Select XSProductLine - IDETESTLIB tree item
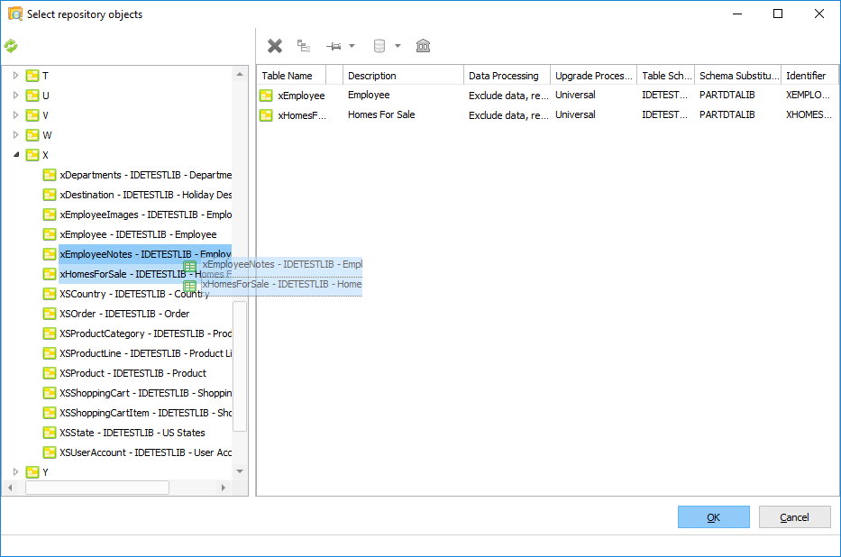 pyautogui.click(x=145, y=353)
